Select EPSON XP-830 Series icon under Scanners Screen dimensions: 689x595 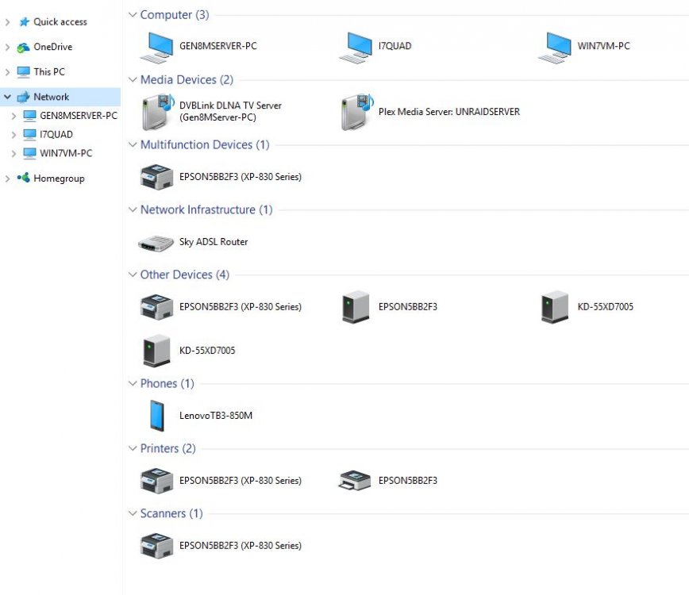(156, 545)
